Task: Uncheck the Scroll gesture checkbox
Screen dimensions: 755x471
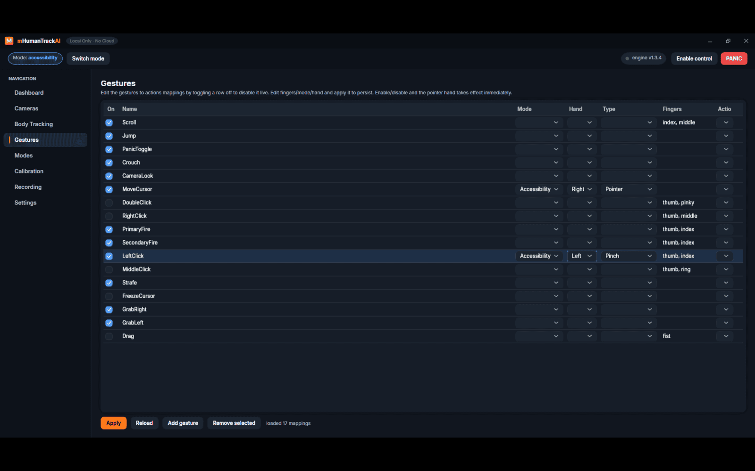Action: (109, 122)
